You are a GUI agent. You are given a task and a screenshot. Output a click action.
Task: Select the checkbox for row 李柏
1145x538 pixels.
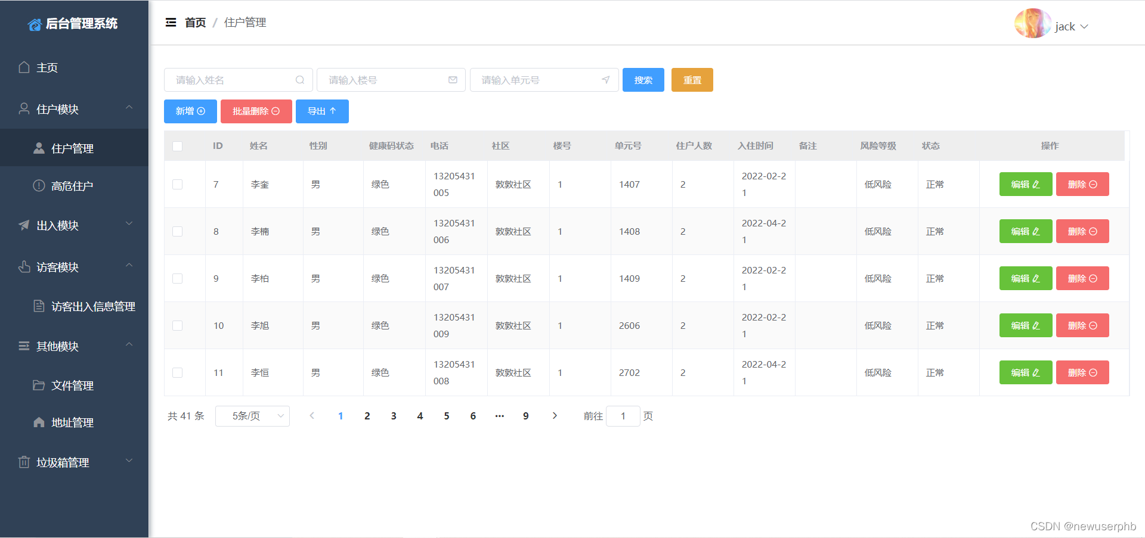click(177, 278)
